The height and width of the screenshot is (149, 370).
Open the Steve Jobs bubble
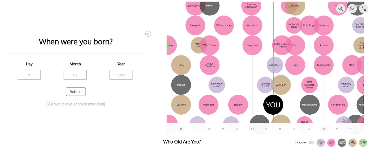pos(195,25)
